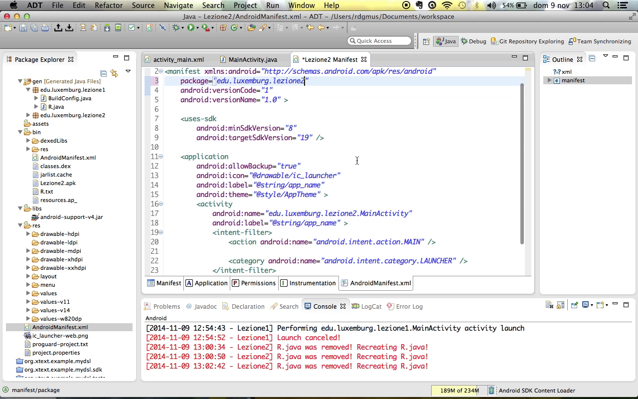
Task: Click the editor vertical scrollbar
Action: (x=522, y=164)
